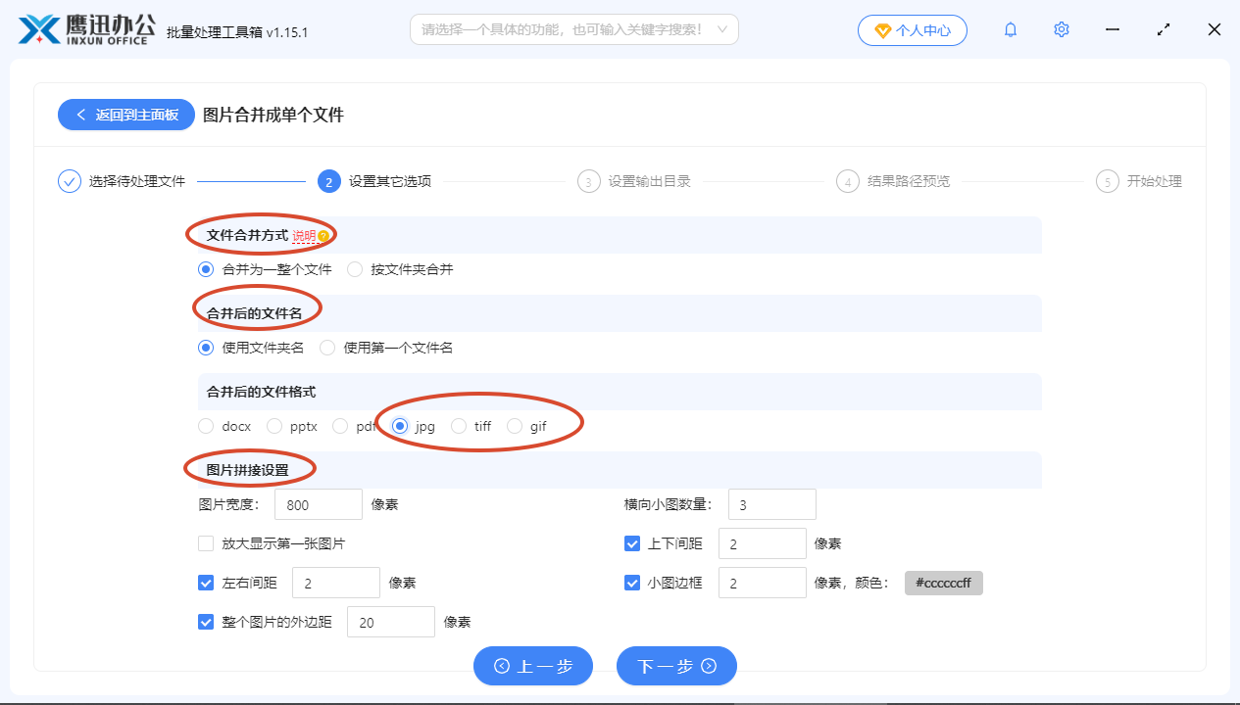This screenshot has width=1240, height=705.
Task: Toggle 上下间距 checkbox
Action: click(632, 543)
